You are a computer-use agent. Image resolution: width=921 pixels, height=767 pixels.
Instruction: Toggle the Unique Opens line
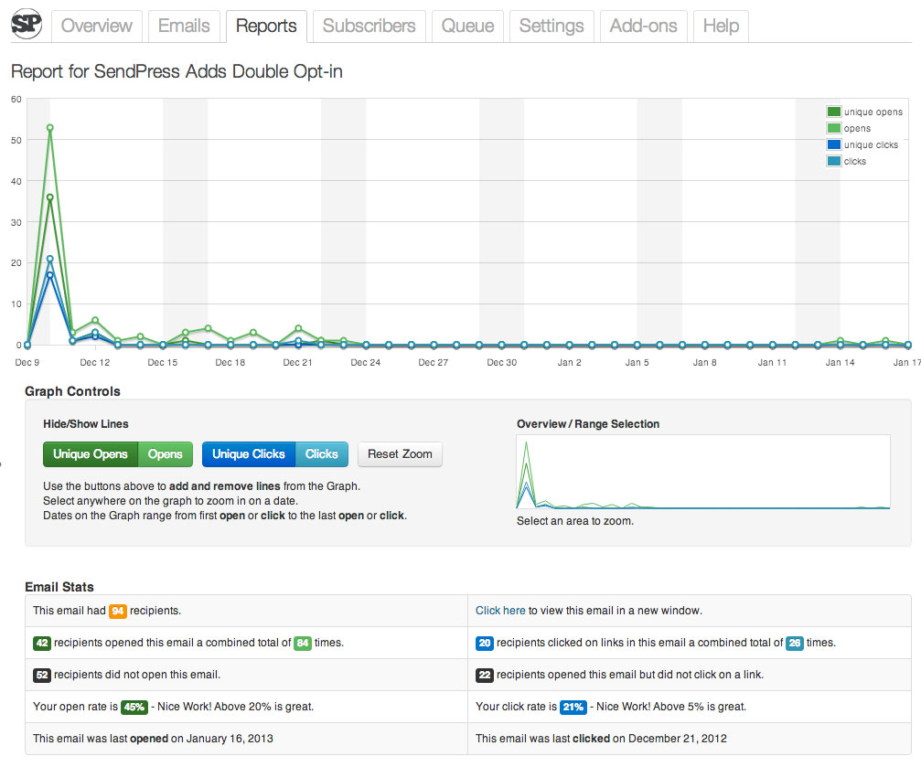[91, 454]
